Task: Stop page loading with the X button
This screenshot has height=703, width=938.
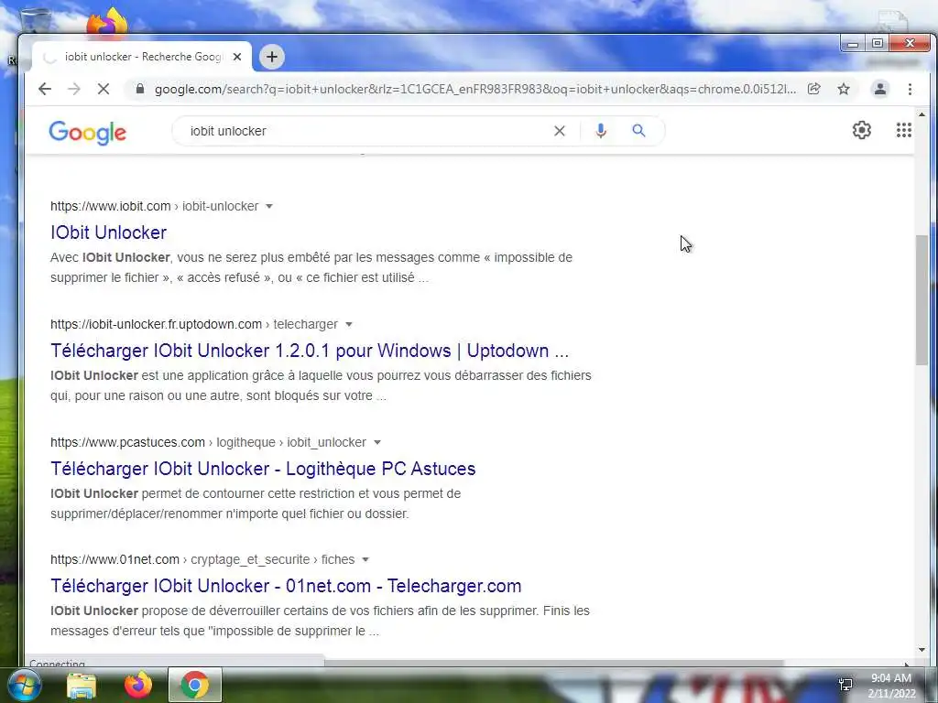Action: point(104,89)
